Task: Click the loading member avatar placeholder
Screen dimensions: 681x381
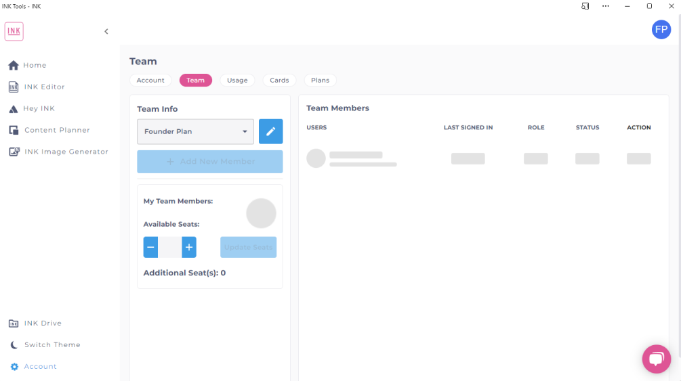Action: [316, 158]
